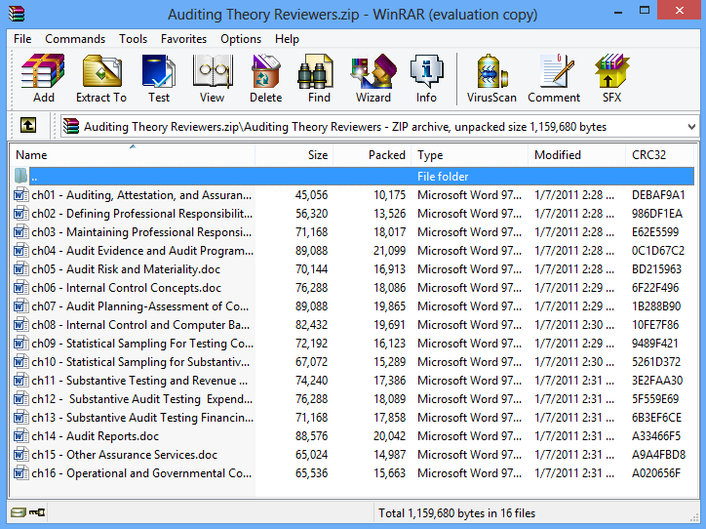Click the File folder type cell
Viewport: 706px width, 529px height.
tap(443, 177)
